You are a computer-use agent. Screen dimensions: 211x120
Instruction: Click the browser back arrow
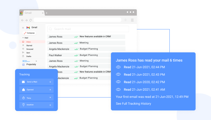pyautogui.click(x=23, y=20)
